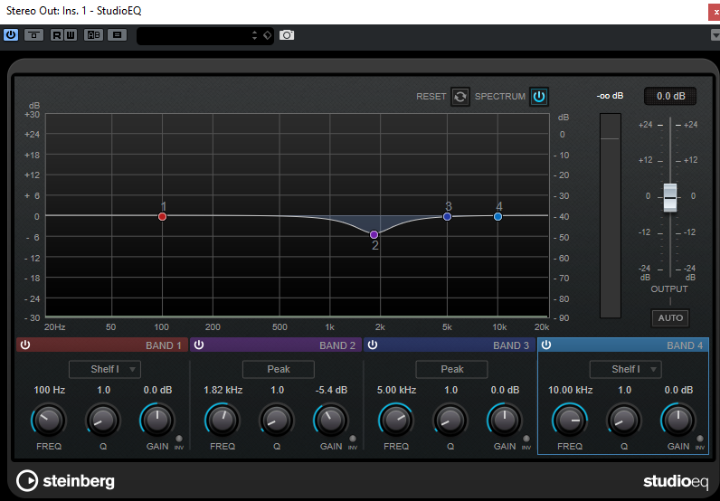The width and height of the screenshot is (720, 501).
Task: Click Band 2 FREQ knob
Action: tap(223, 420)
